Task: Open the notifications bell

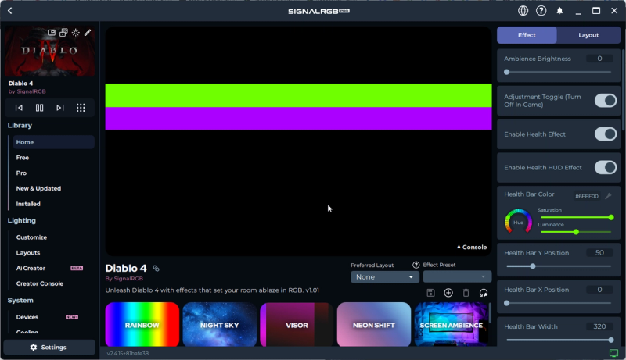Action: [x=559, y=11]
